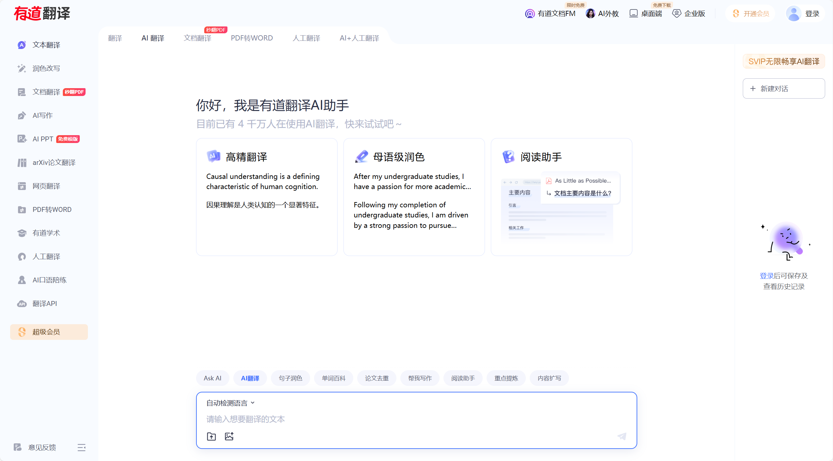Viewport: 833px width, 461px height.
Task: Switch to the 人工翻译 tab
Action: (306, 38)
